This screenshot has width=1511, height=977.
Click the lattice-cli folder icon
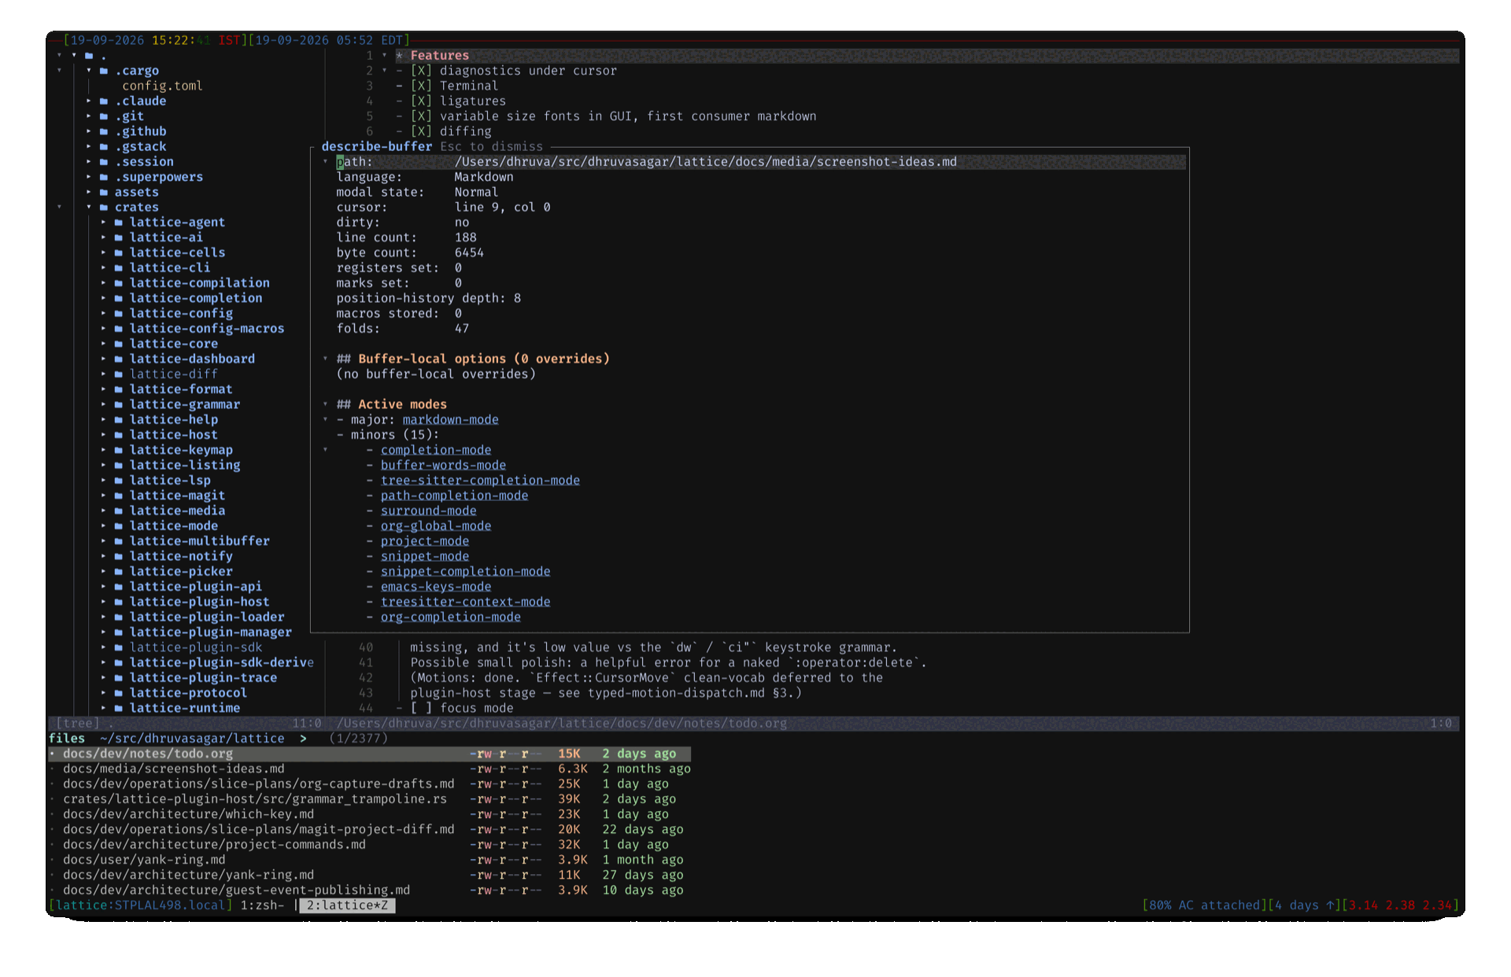coord(119,268)
